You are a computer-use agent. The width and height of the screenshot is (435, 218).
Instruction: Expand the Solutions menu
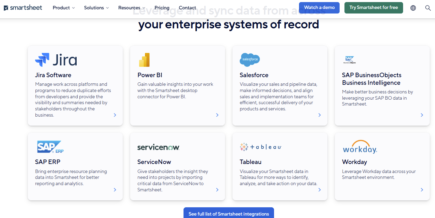[x=96, y=8]
